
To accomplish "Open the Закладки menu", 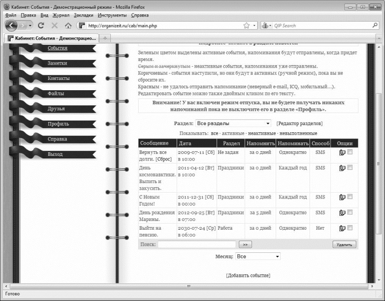I will (84, 15).
